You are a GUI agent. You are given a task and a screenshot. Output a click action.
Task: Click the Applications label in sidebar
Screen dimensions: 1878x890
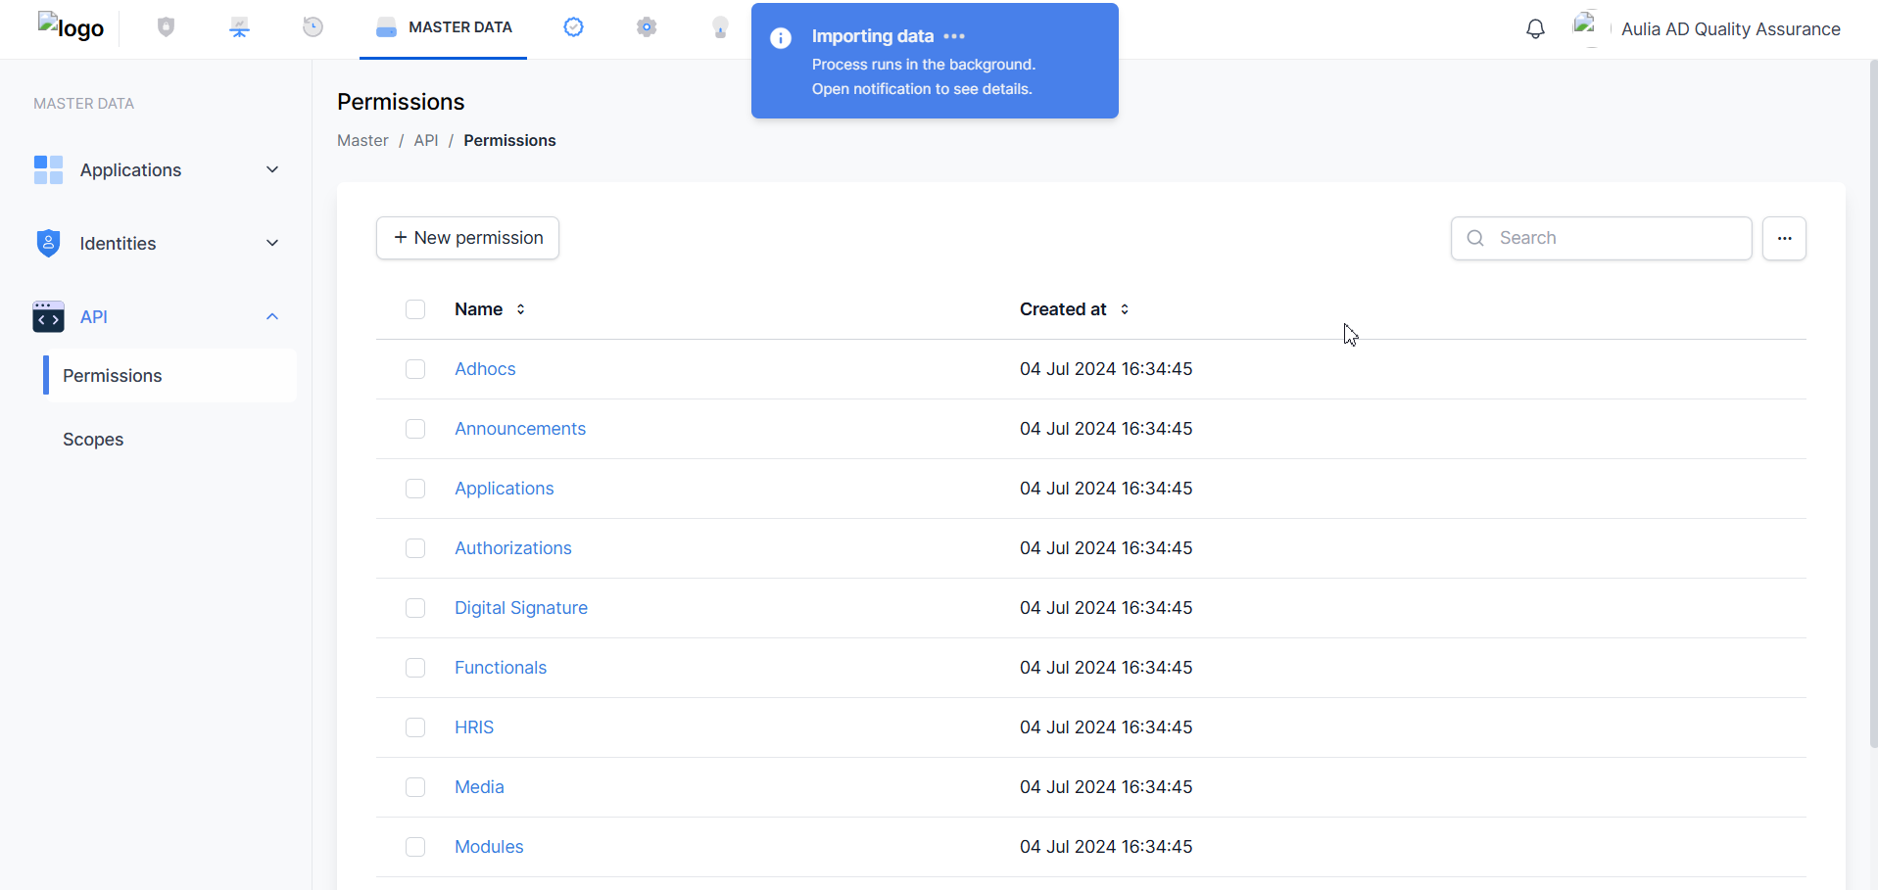(130, 170)
